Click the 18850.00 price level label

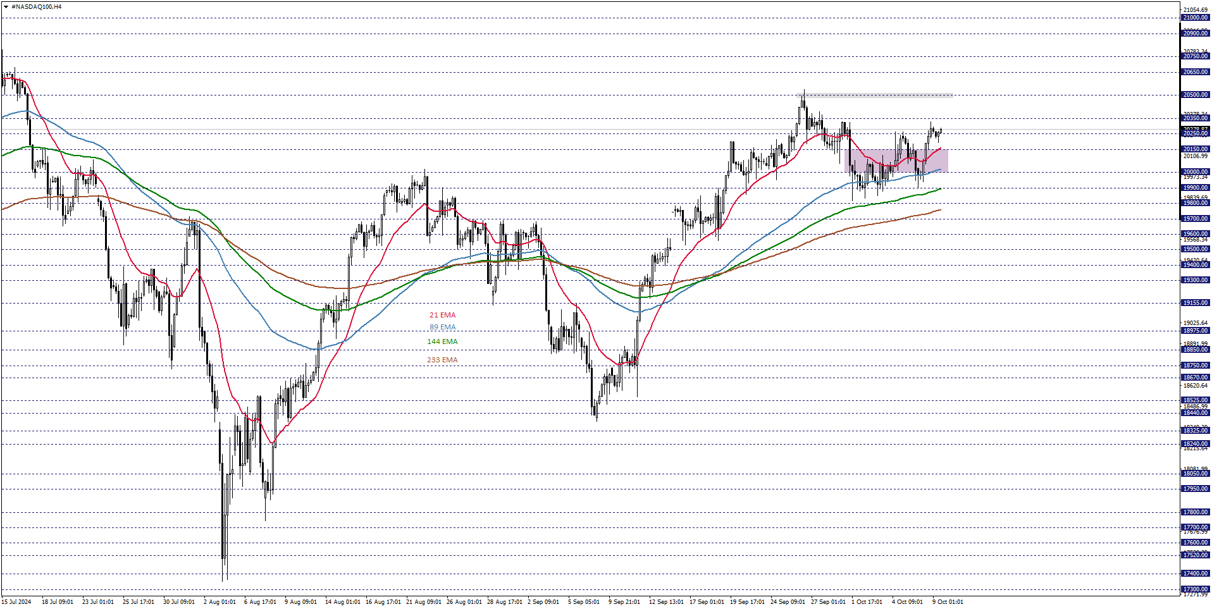pos(1196,350)
